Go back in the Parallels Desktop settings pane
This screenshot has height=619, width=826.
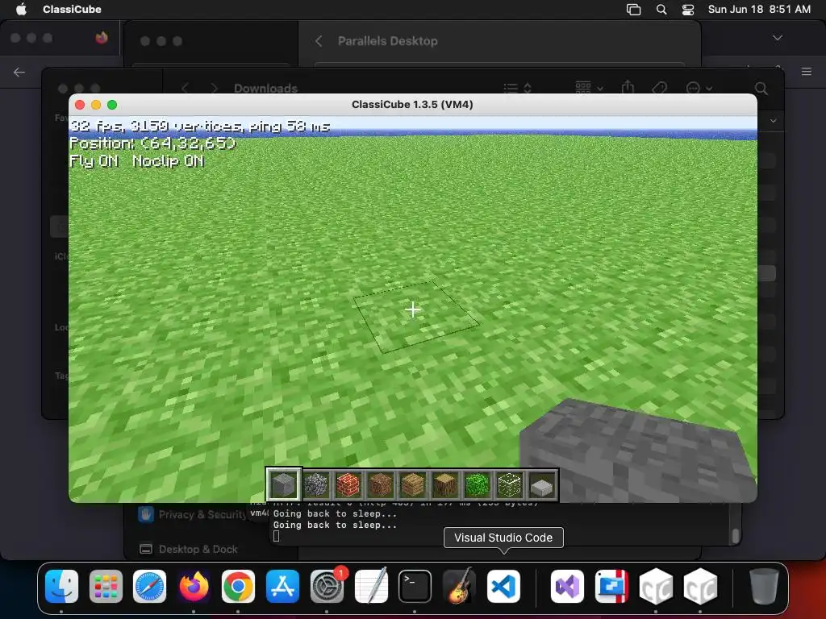[x=319, y=41]
